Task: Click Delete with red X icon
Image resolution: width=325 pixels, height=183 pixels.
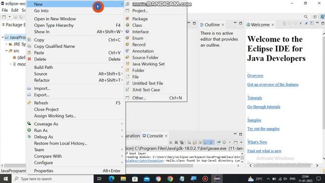Action: (x=76, y=59)
